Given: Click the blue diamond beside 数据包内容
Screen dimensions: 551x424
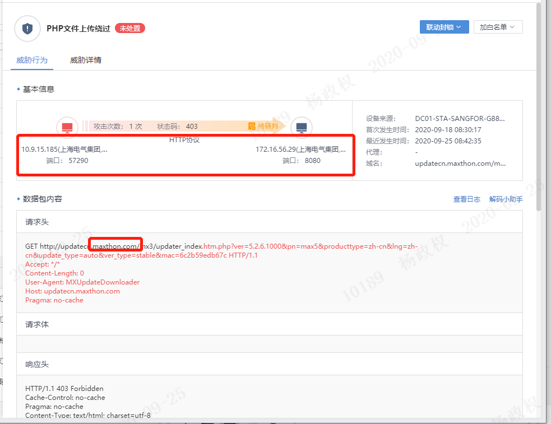Looking at the screenshot, I should tap(18, 199).
